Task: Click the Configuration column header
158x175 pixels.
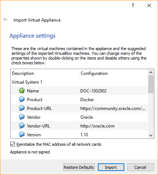Action: (x=113, y=73)
